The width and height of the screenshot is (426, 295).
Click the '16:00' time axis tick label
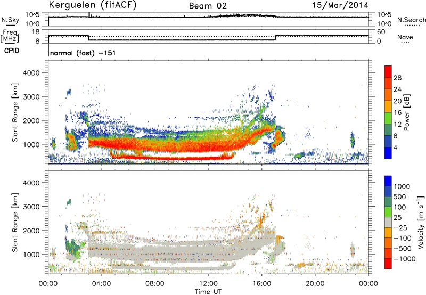(261, 284)
